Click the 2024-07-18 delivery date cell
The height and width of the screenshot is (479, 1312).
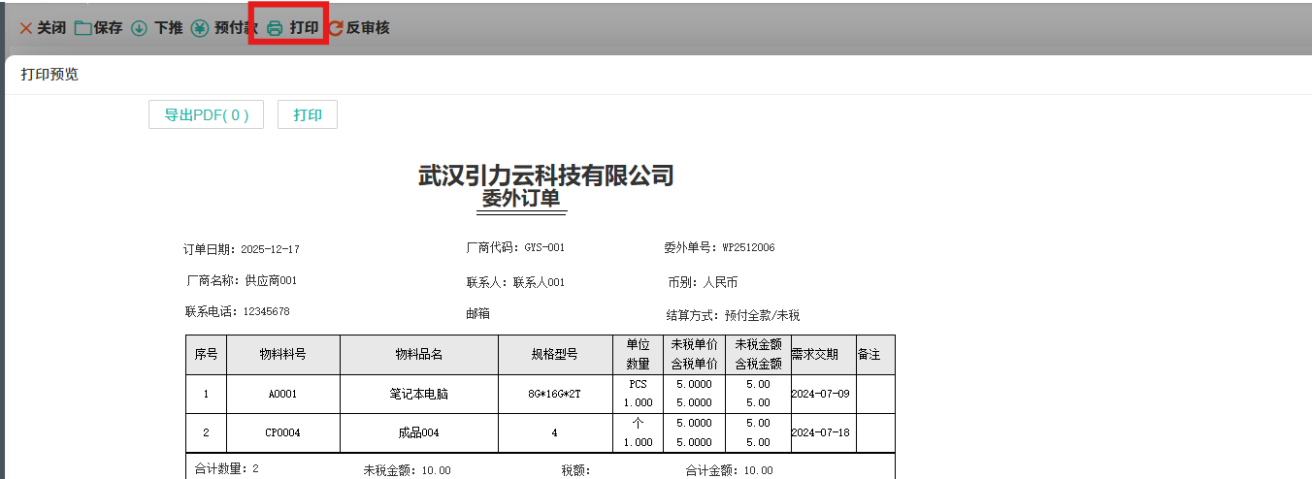pyautogui.click(x=820, y=432)
